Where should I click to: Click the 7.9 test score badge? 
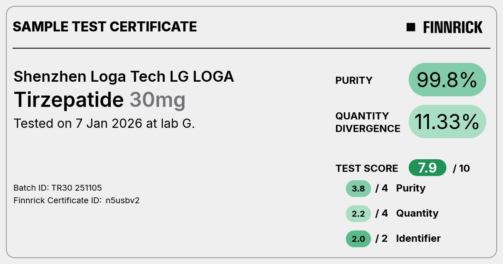(428, 168)
